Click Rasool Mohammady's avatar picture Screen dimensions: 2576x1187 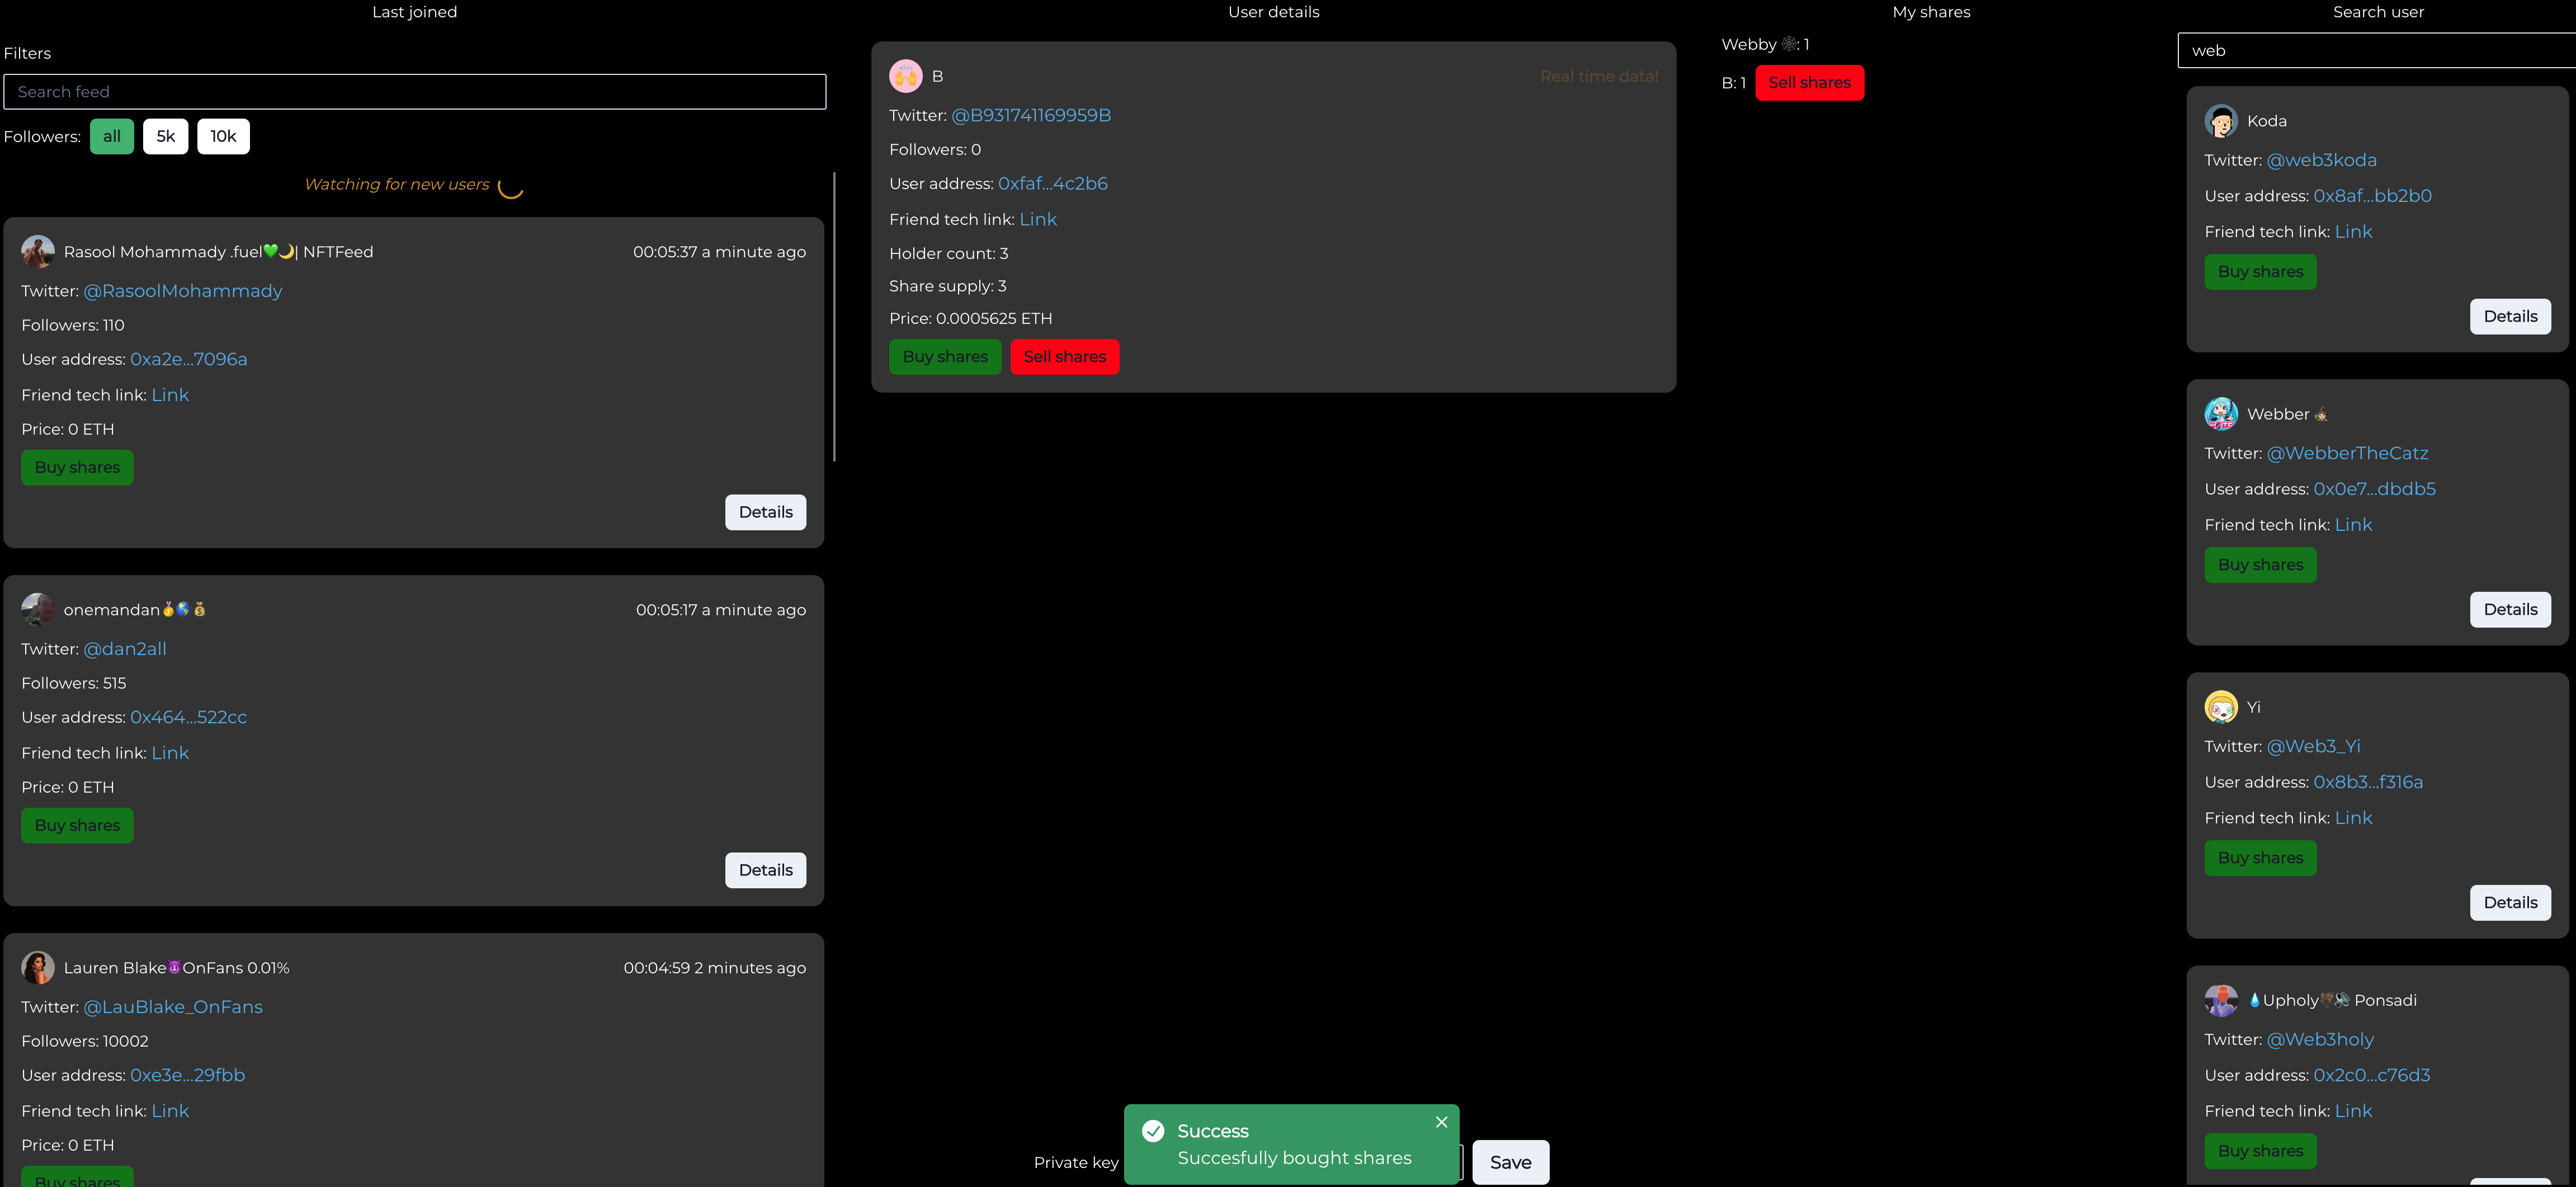pos(38,252)
